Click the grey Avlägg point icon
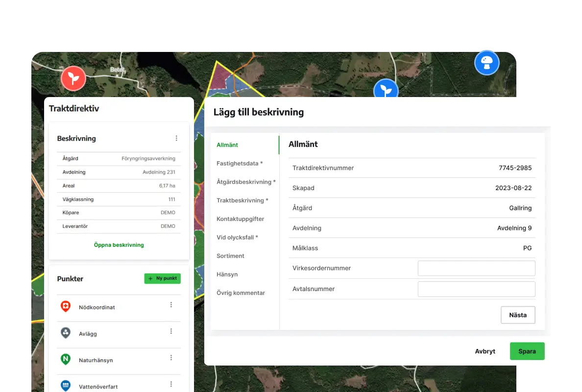The image size is (582, 392). [65, 333]
